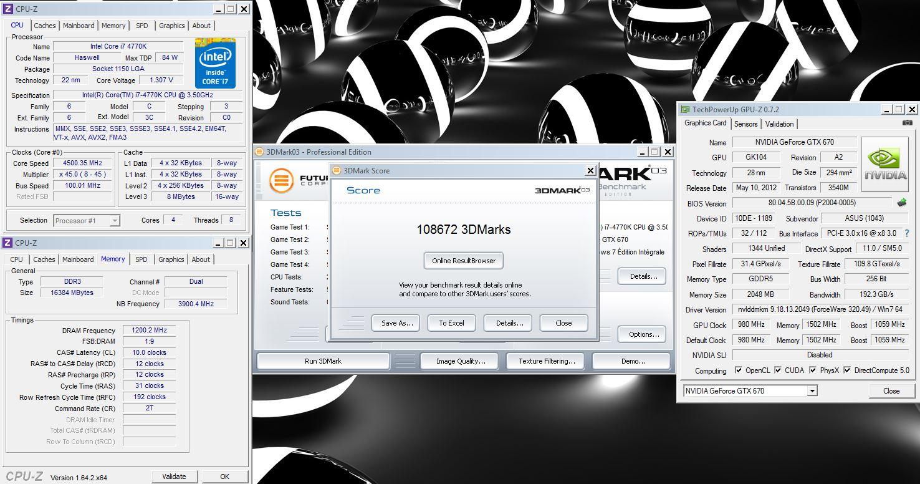Viewport: 920px width, 484px height.
Task: Toggle DirectCompute 5.0 checkbox
Action: point(847,370)
